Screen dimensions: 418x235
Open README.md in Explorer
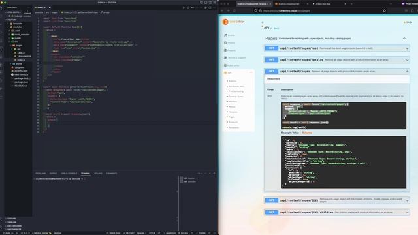(21, 86)
